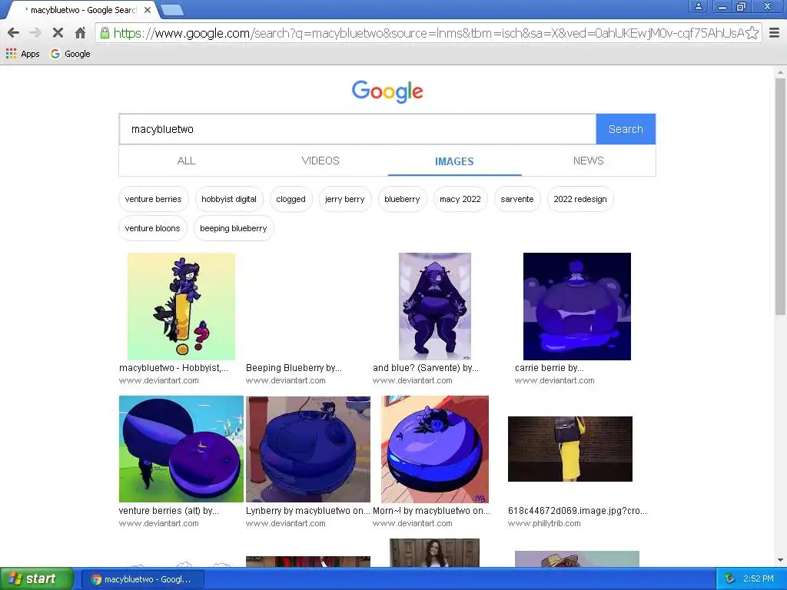Select the macy 2022 filter chip
Screen dimensions: 787x590
(x=460, y=199)
